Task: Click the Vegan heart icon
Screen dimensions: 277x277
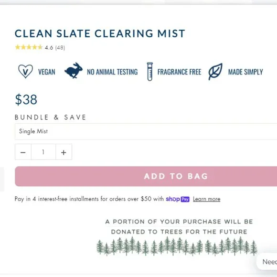Action: [x=25, y=71]
